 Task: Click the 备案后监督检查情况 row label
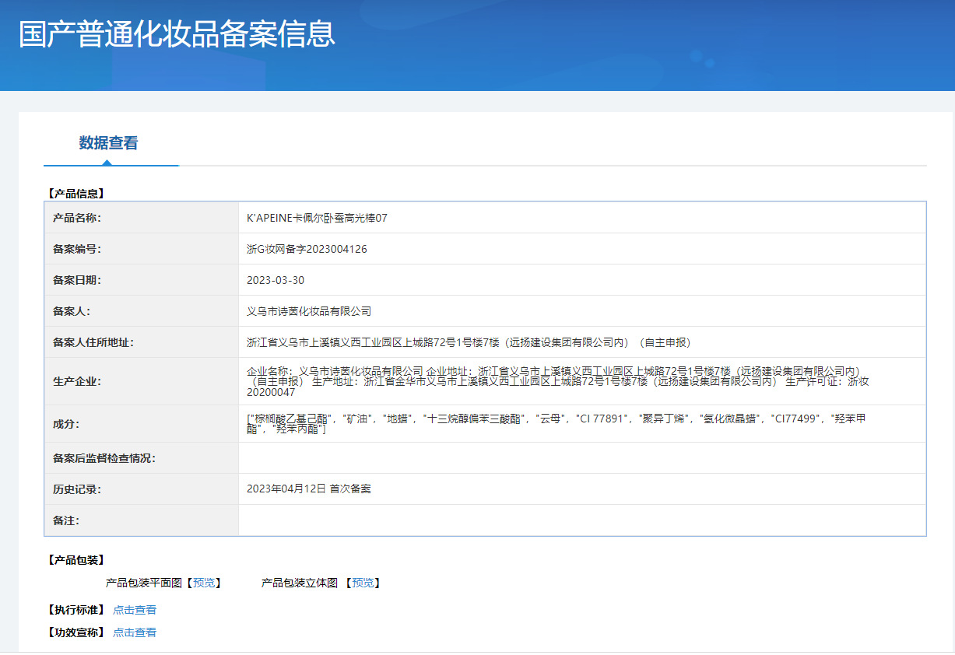pyautogui.click(x=104, y=458)
